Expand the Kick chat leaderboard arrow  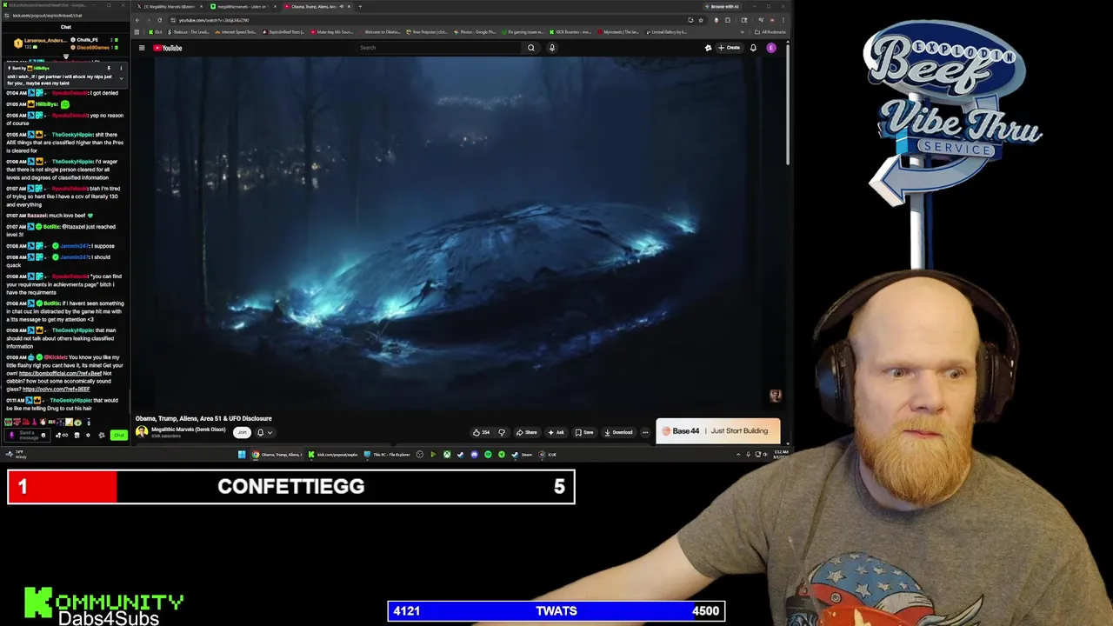tap(65, 57)
